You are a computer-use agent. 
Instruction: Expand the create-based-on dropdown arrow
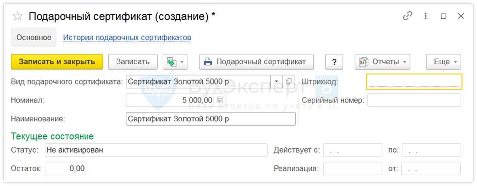click(182, 62)
